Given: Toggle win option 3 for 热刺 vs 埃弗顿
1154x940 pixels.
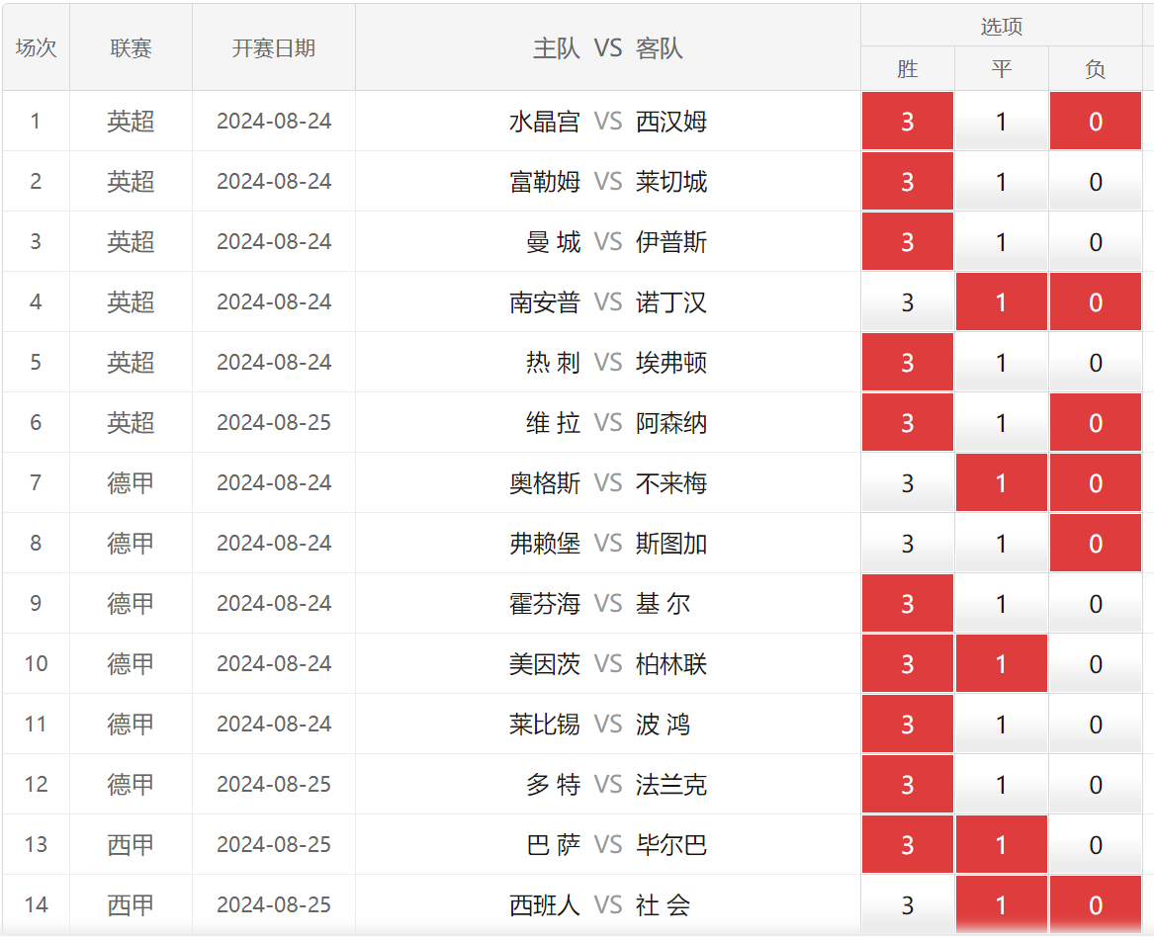Looking at the screenshot, I should [908, 362].
